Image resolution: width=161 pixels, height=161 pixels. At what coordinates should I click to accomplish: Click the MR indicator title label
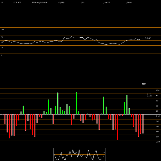pos(144,84)
